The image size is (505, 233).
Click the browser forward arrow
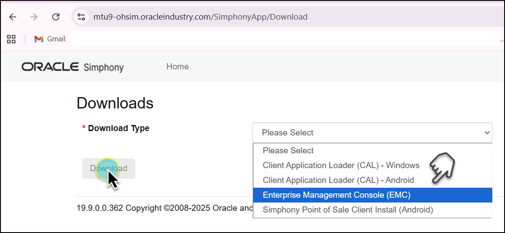pyautogui.click(x=34, y=17)
